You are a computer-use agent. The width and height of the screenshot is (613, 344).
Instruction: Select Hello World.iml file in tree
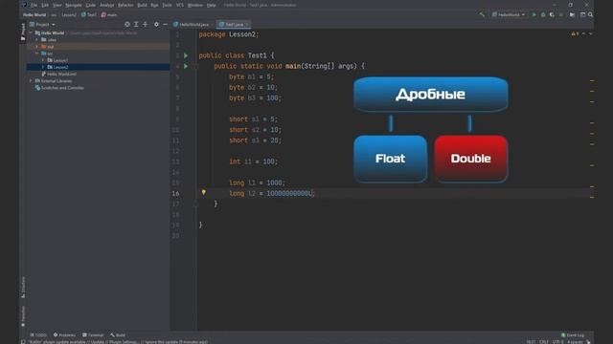59,74
